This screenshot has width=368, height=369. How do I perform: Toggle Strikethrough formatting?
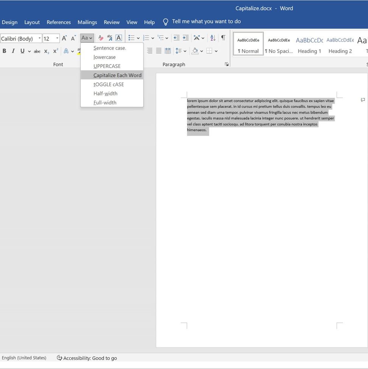point(37,51)
